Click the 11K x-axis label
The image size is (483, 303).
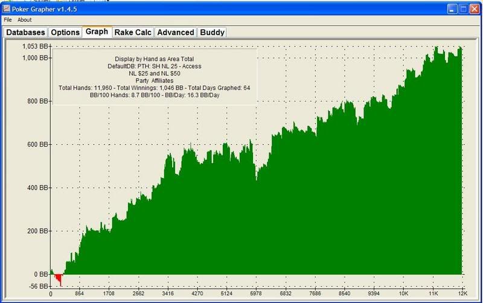pyautogui.click(x=433, y=293)
